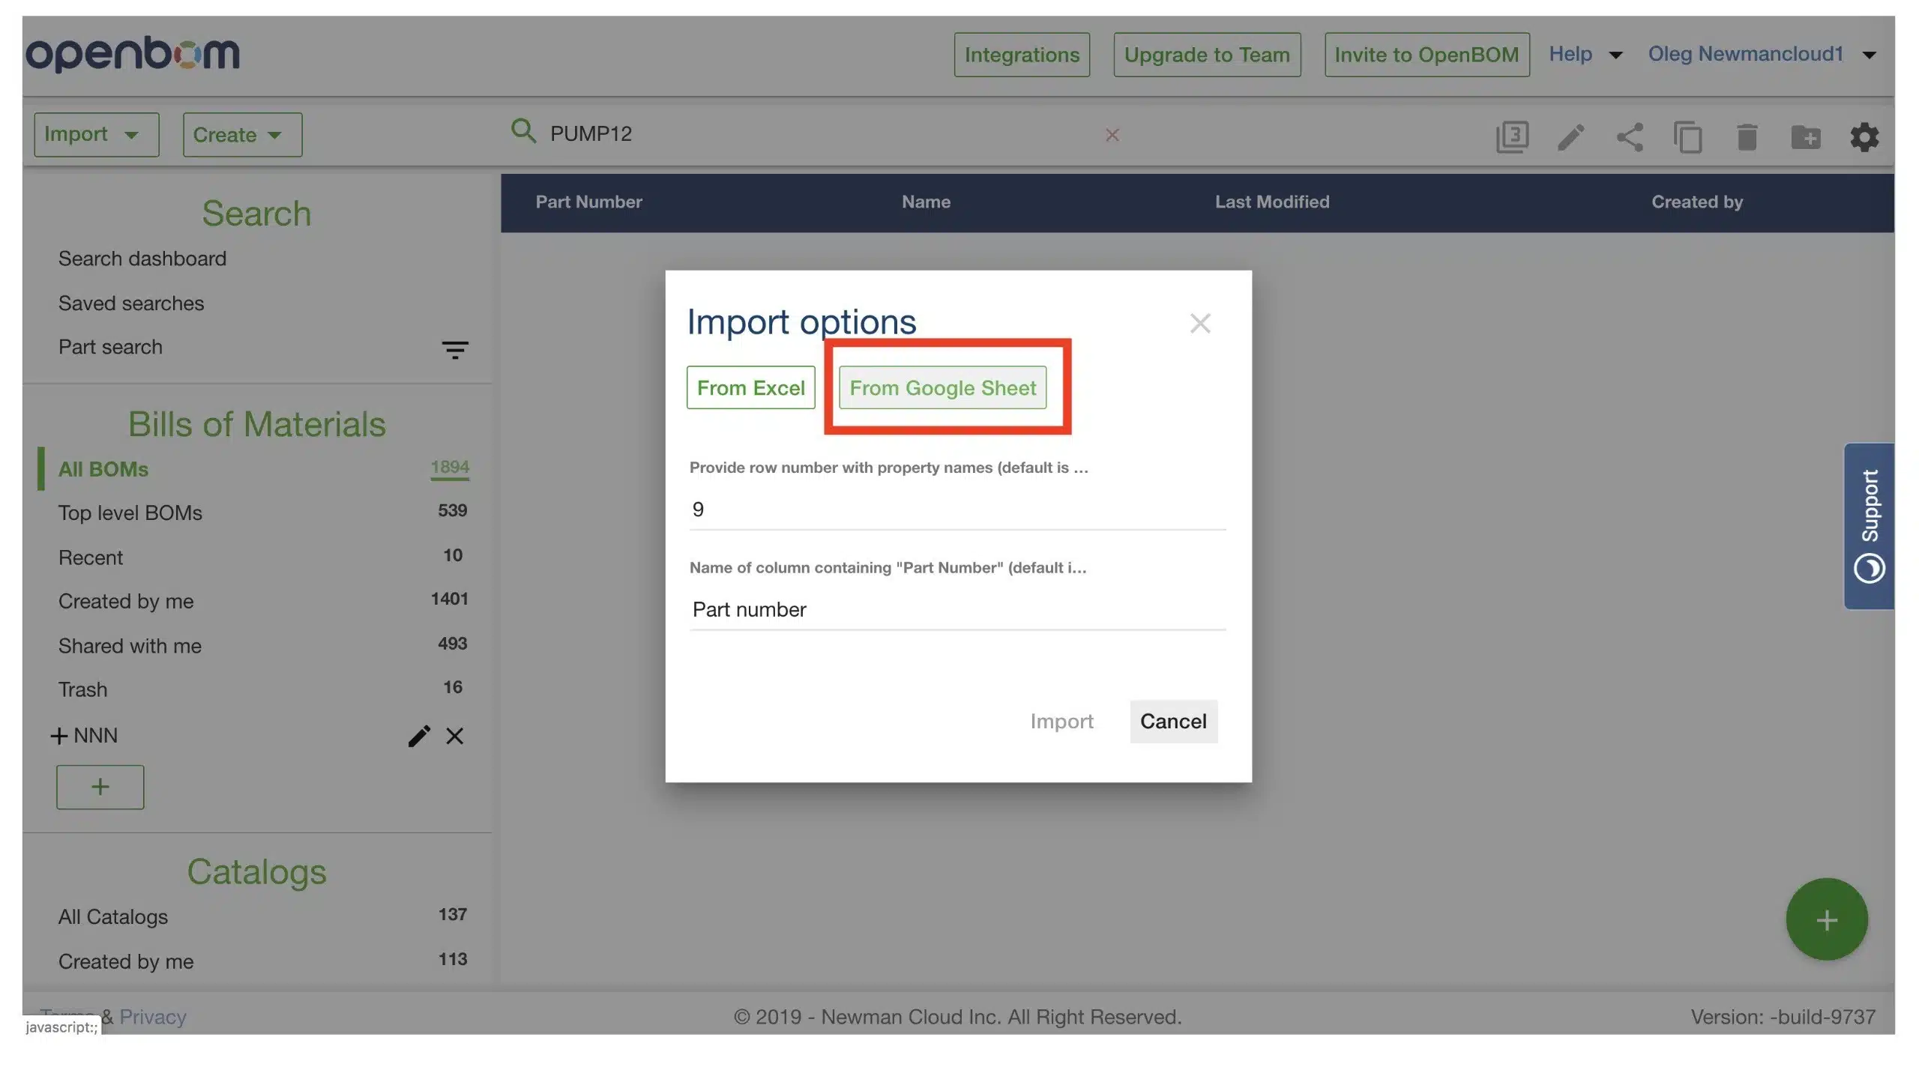Open the settings gear icon
This screenshot has height=1079, width=1919.
[1864, 136]
